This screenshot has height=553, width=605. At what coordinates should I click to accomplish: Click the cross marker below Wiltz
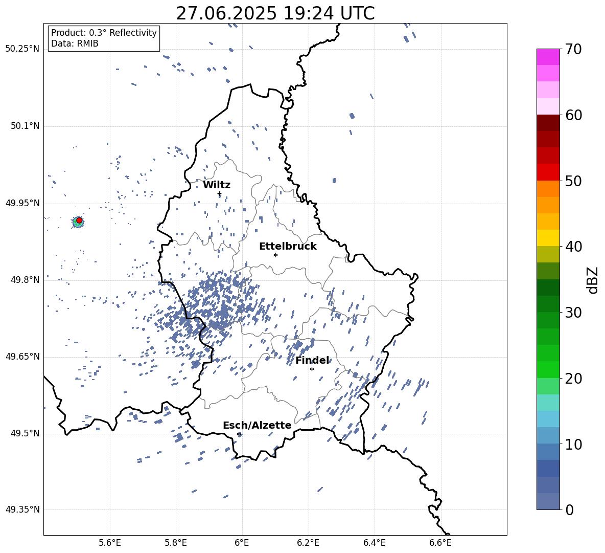click(x=220, y=194)
